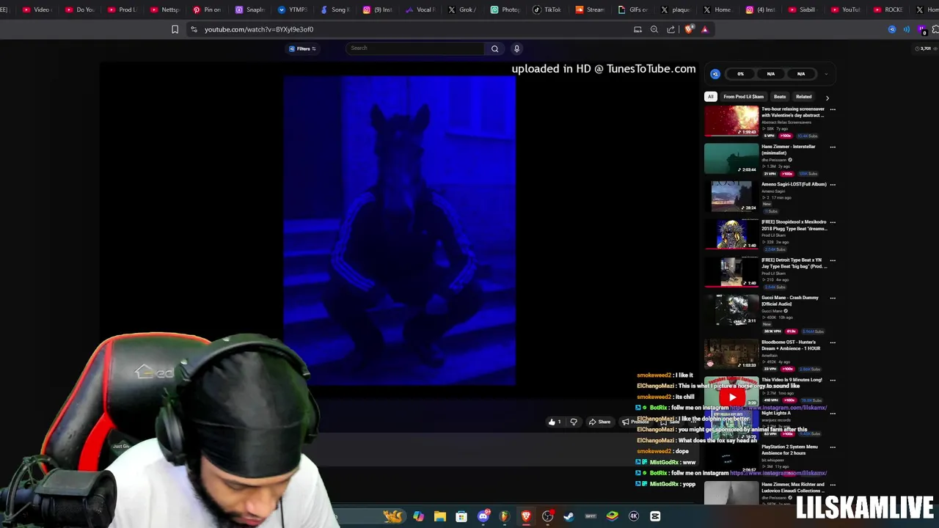Screen dimensions: 939x528
Task: Click the Brave Rewards triangle icon
Action: click(x=705, y=29)
